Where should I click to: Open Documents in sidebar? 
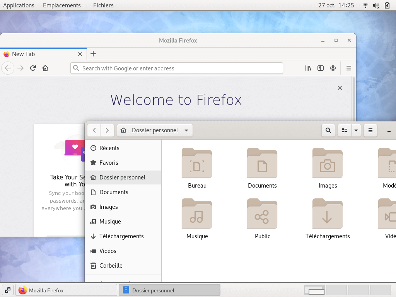(123, 192)
